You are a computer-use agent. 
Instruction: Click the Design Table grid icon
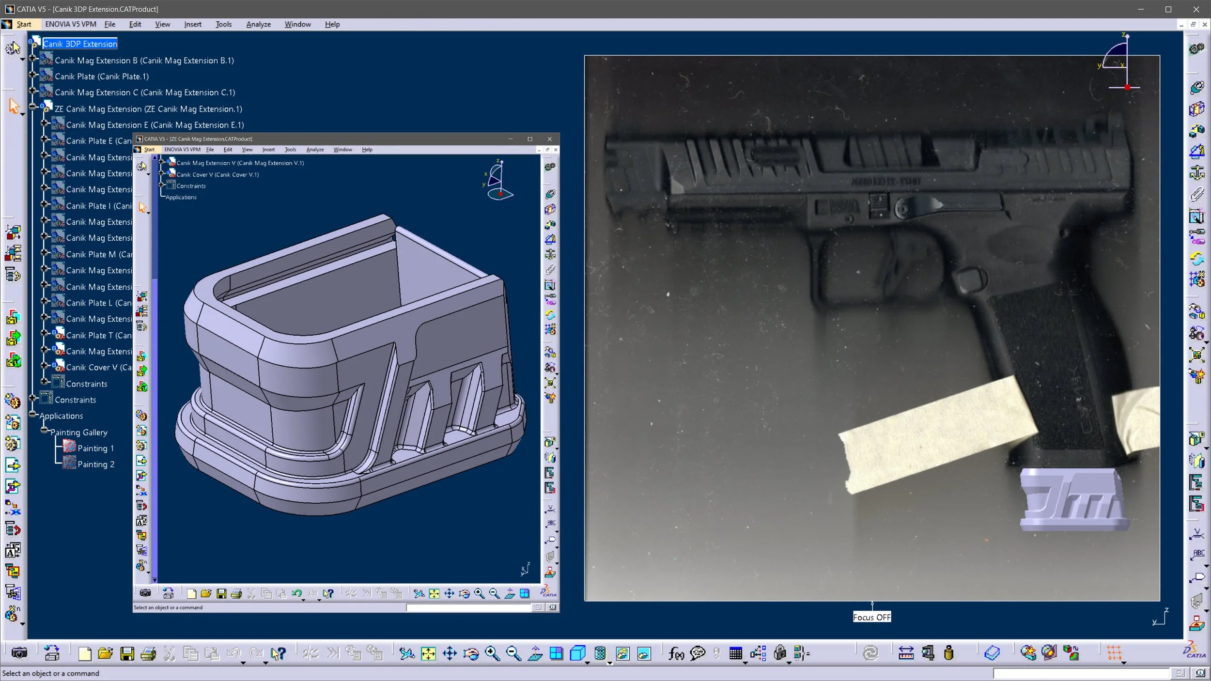coord(735,653)
